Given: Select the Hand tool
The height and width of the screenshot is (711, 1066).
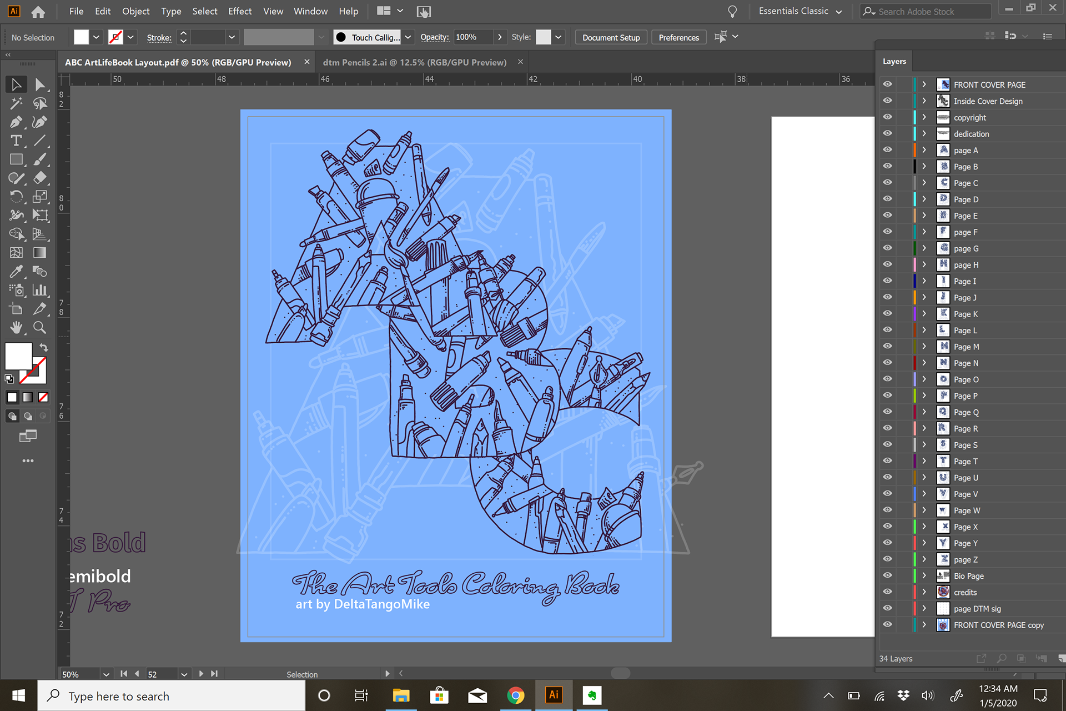Looking at the screenshot, I should (x=16, y=328).
